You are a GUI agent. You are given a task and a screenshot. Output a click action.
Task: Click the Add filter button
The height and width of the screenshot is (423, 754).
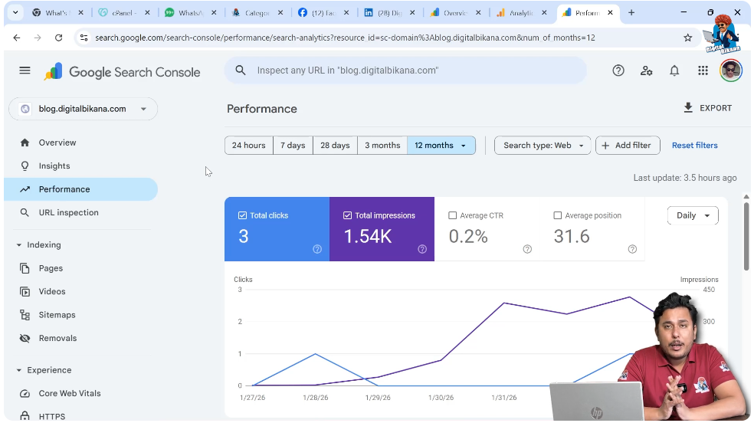(628, 145)
